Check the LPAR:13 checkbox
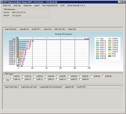This screenshot has height=114, width=126. click(x=46, y=79)
